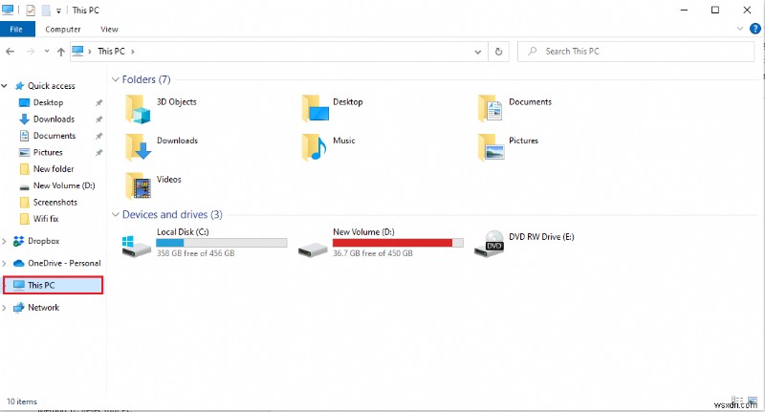This screenshot has height=412, width=765.
Task: Expand the OneDrive - Personal node
Action: 5,263
